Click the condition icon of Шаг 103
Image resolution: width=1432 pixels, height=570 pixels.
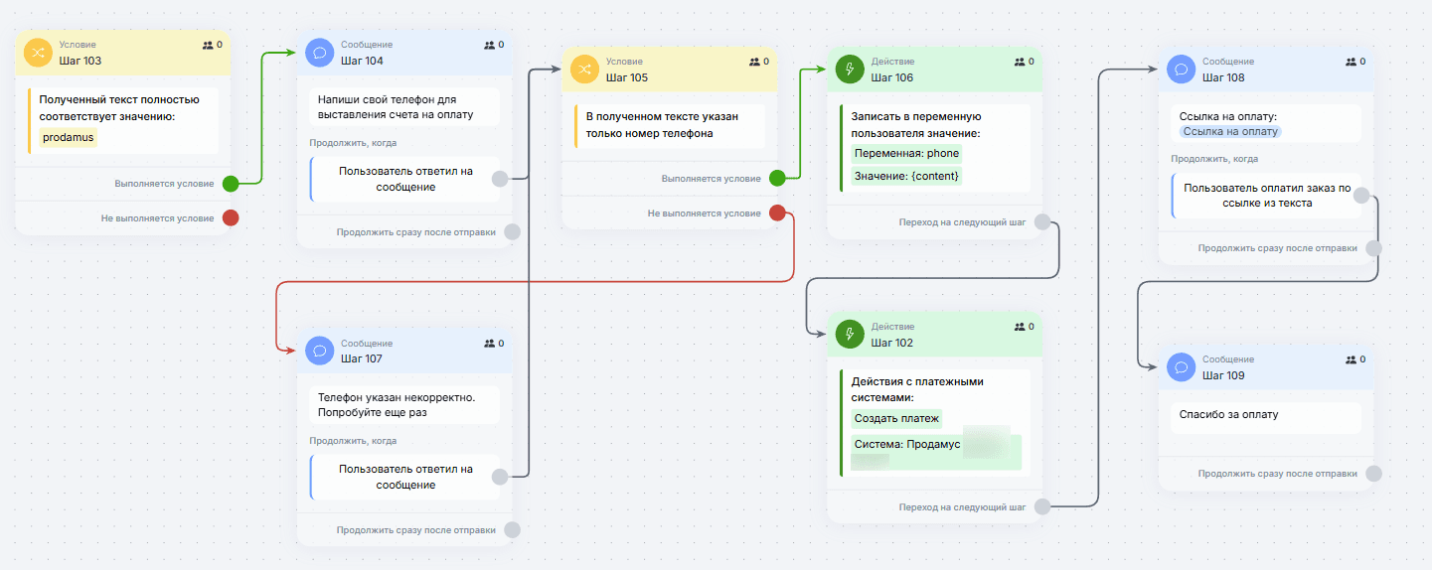pos(38,53)
